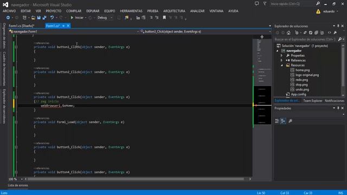Click the Save All toolbar icon
The width and height of the screenshot is (347, 195).
coord(44,18)
